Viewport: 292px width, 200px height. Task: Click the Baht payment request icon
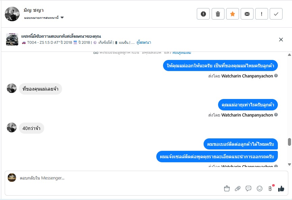[x=270, y=189]
